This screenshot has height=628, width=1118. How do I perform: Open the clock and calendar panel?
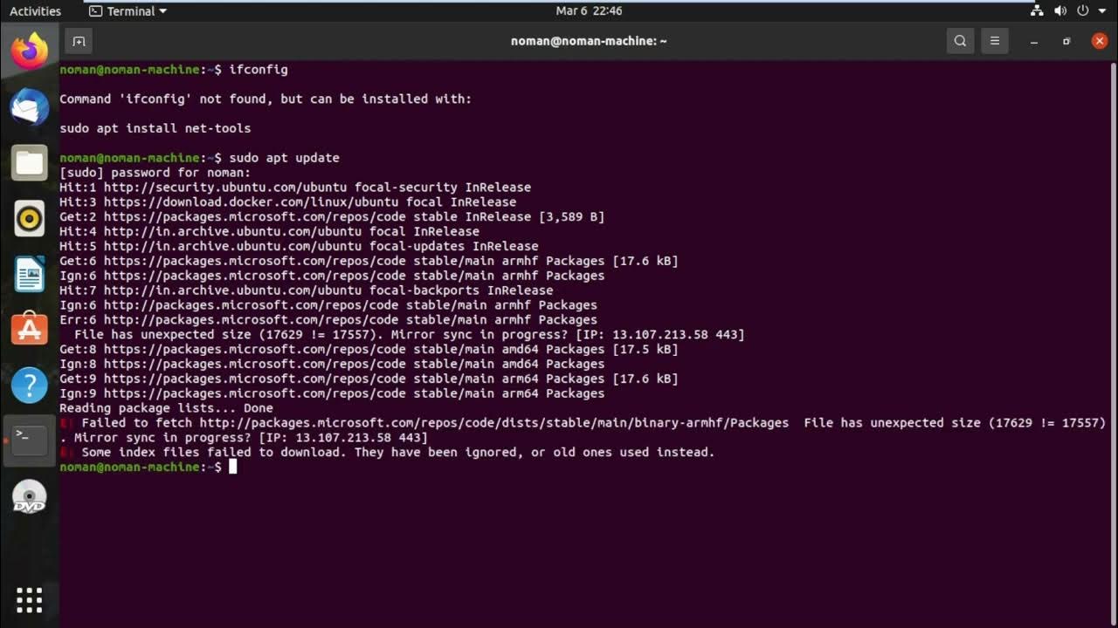[589, 11]
